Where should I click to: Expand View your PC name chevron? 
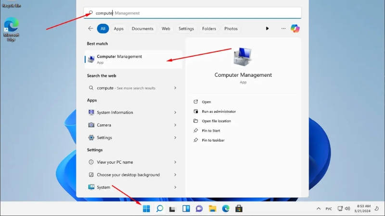coord(175,162)
